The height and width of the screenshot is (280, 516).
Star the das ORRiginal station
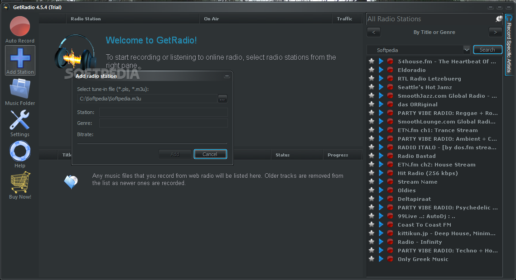coord(371,104)
